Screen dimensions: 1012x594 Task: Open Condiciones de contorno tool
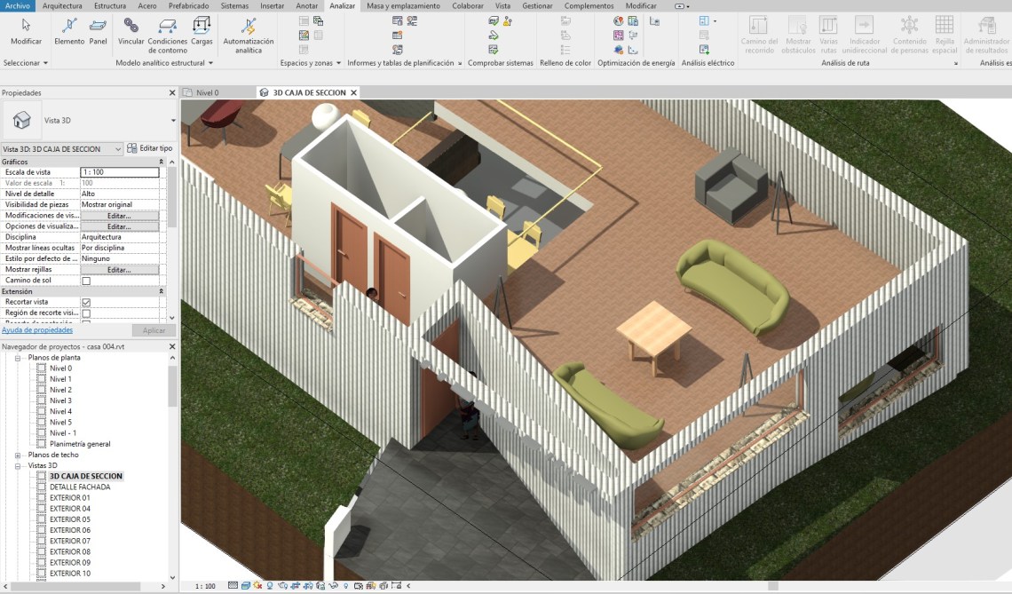pyautogui.click(x=167, y=27)
